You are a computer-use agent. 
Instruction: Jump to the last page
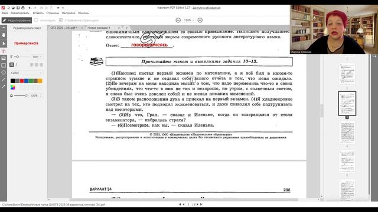(201, 204)
